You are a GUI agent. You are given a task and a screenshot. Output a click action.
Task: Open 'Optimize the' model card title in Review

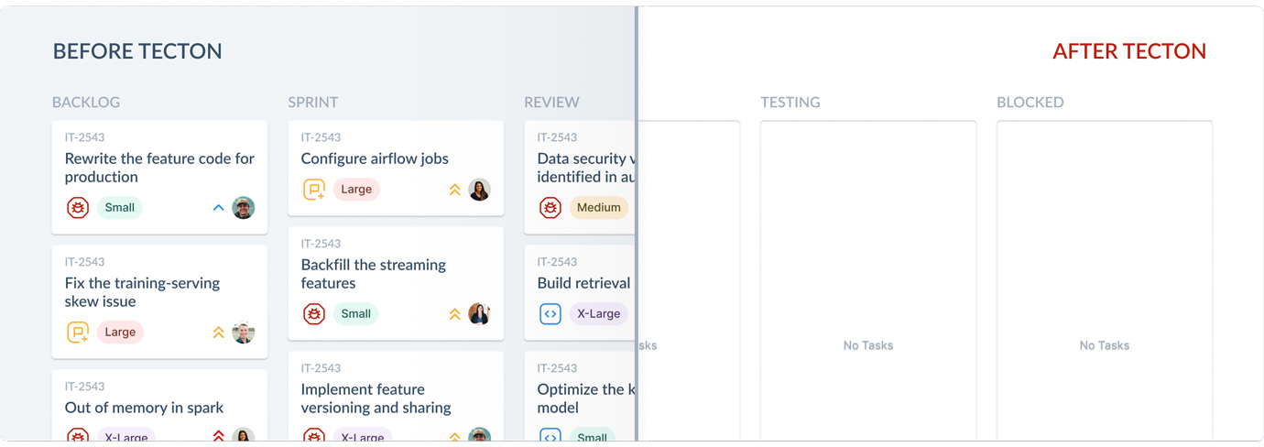[x=585, y=398]
